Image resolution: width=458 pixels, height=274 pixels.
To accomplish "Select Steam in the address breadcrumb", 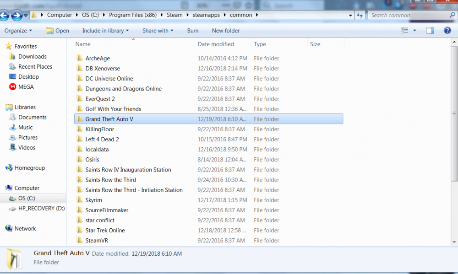I will [174, 15].
